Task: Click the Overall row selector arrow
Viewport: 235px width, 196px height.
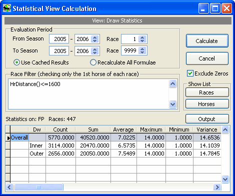Action: [x=8, y=137]
